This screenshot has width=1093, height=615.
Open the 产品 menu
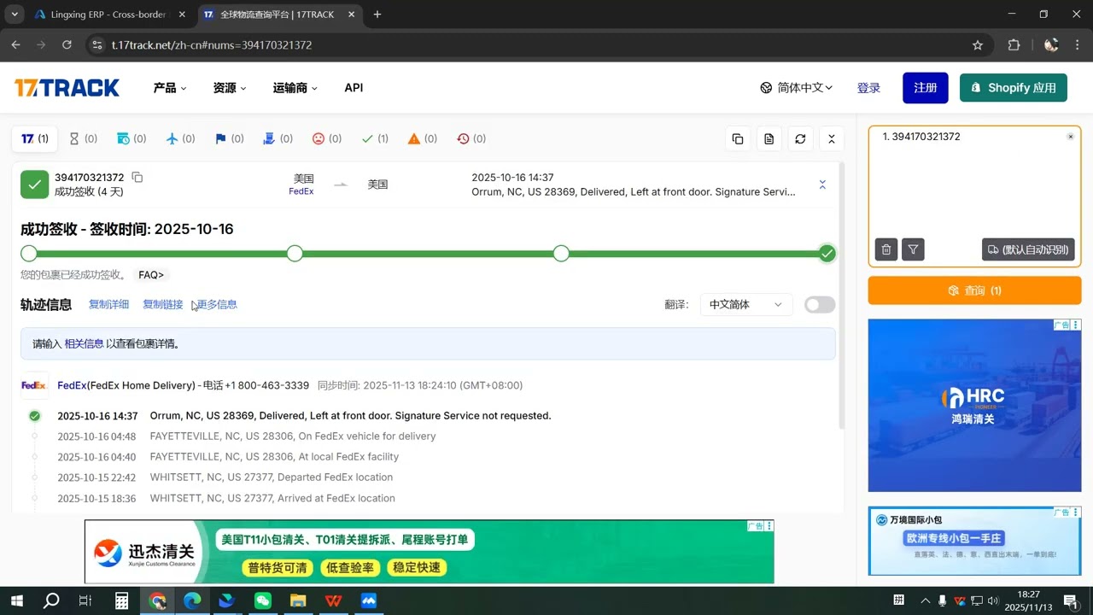[169, 88]
